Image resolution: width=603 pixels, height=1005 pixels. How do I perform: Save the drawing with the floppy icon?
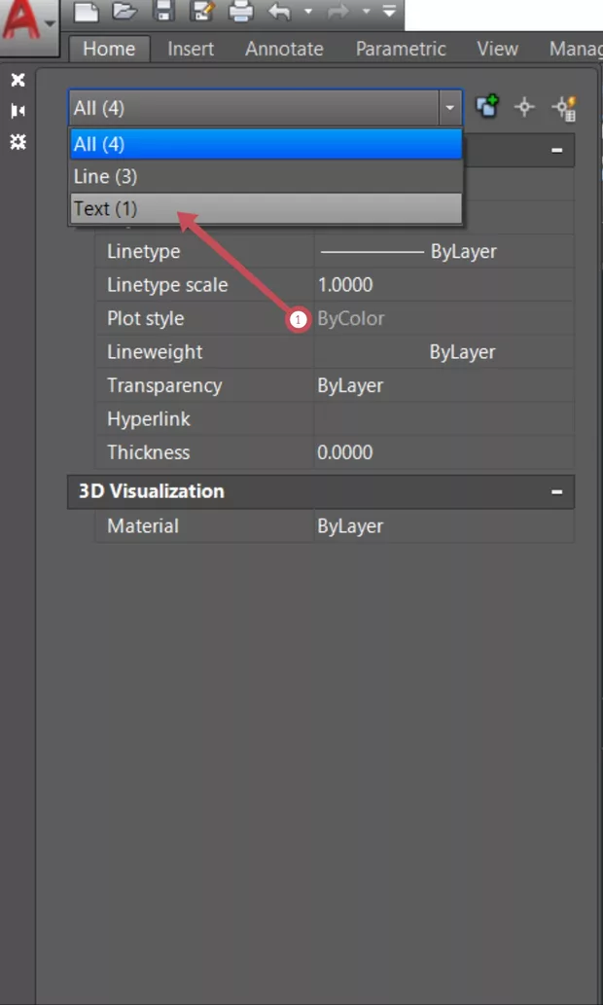[163, 11]
